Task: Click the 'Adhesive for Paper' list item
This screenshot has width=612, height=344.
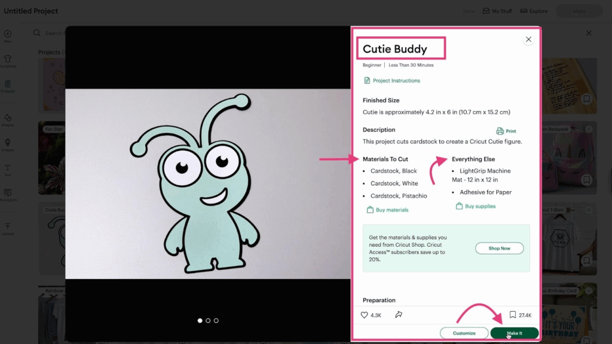Action: (x=485, y=192)
